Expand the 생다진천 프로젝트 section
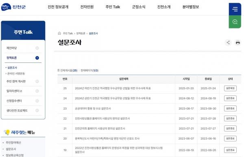The height and width of the screenshot is (157, 244). tap(37, 110)
